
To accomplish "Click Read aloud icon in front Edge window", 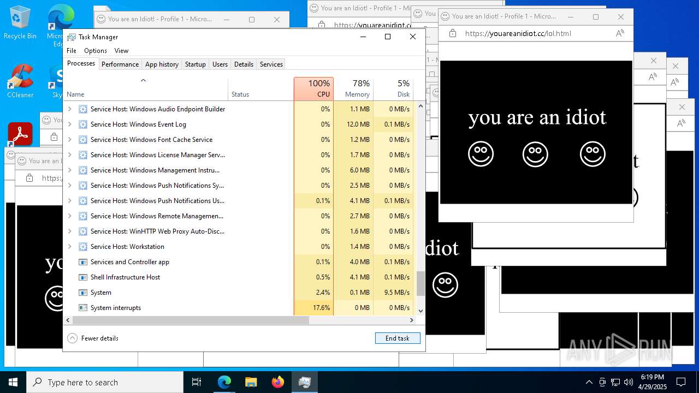I will pos(620,33).
